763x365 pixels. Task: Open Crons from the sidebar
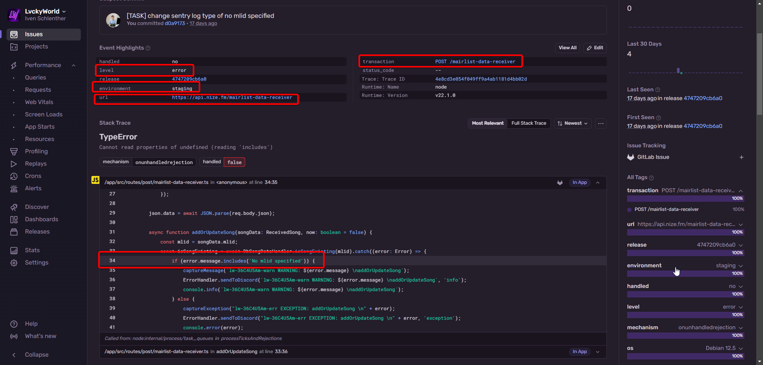[x=33, y=176]
